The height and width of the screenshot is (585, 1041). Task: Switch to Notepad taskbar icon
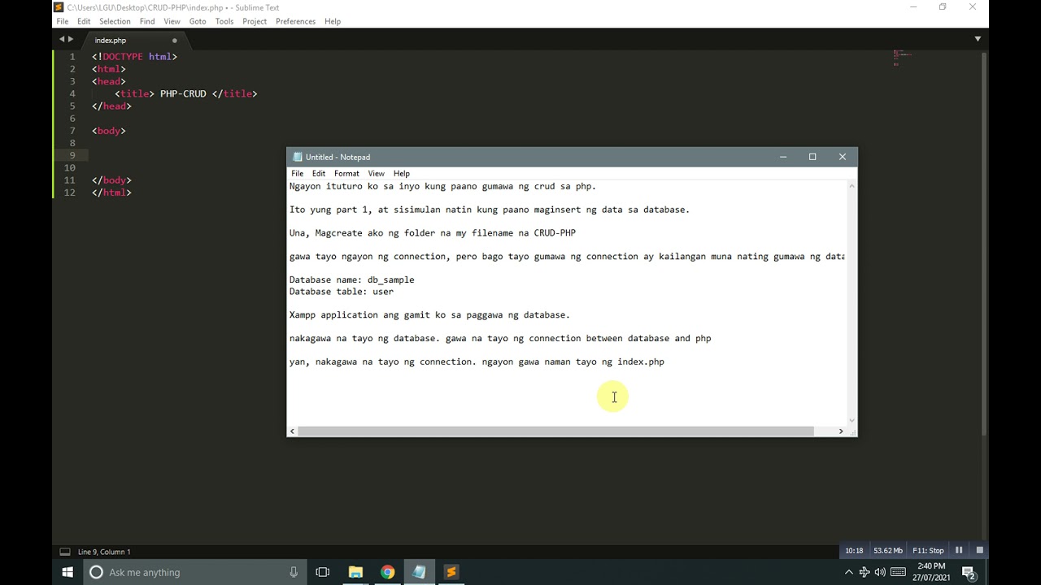(420, 572)
